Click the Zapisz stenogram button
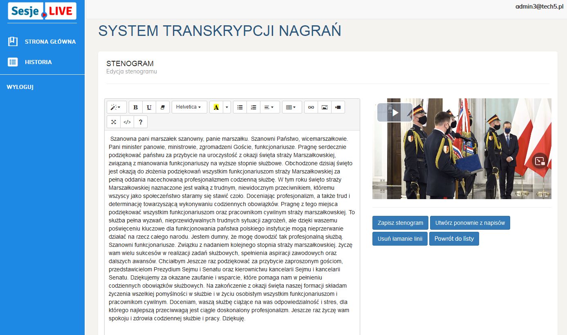 tap(400, 223)
